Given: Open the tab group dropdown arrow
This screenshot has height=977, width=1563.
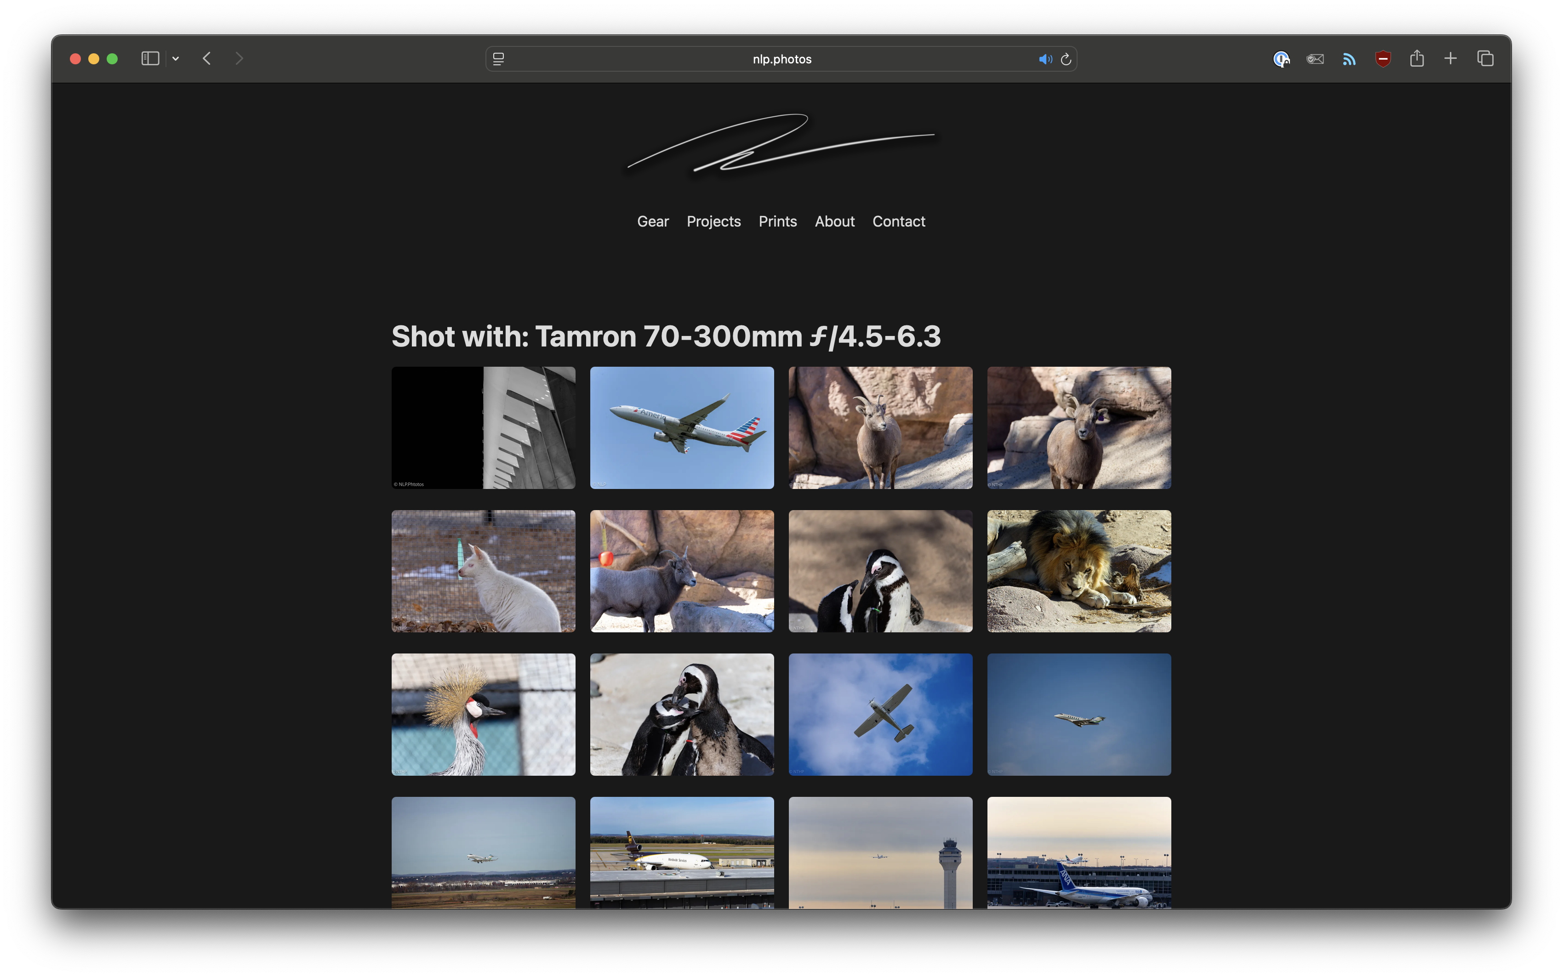Looking at the screenshot, I should 176,59.
